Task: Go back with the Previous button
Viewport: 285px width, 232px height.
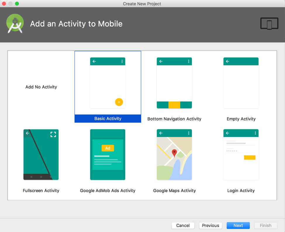Action: pos(210,226)
